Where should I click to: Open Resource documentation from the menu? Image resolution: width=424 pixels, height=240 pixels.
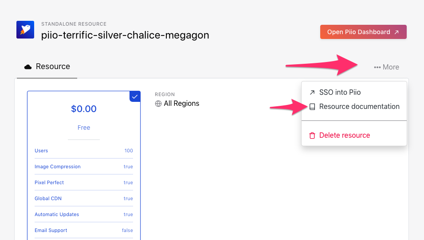359,107
